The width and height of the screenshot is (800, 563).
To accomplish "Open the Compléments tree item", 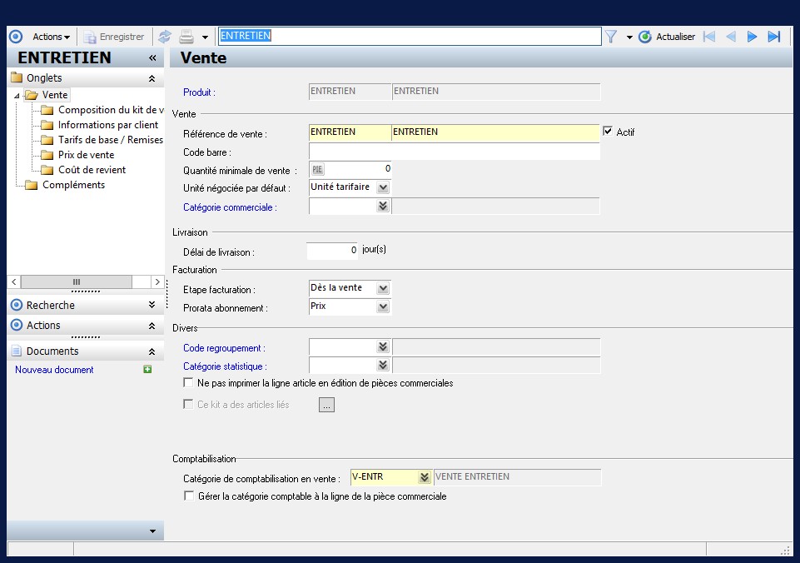I will pos(73,185).
